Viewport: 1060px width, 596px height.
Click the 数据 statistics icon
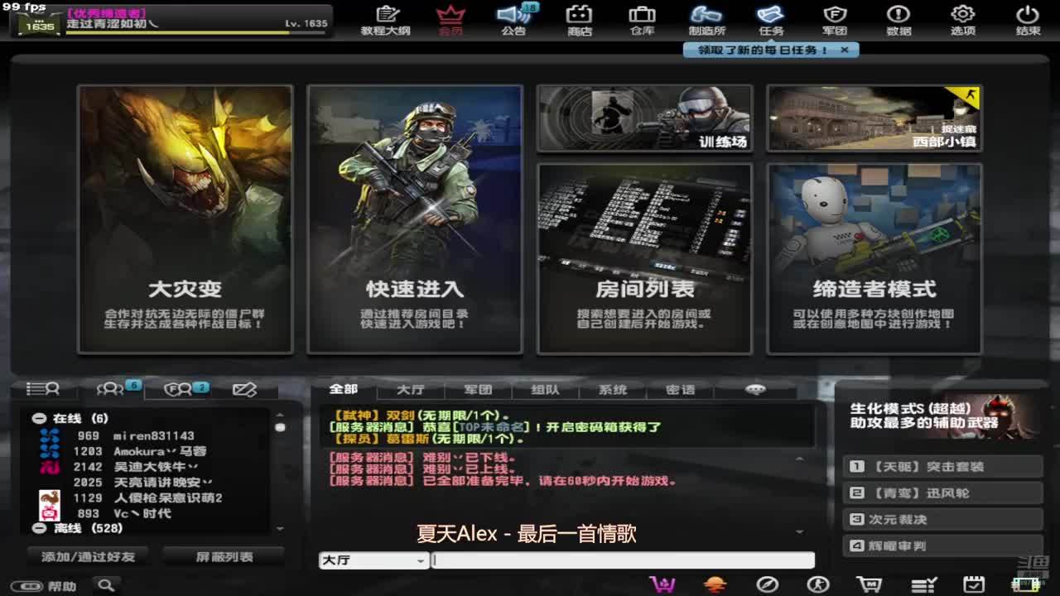(899, 19)
